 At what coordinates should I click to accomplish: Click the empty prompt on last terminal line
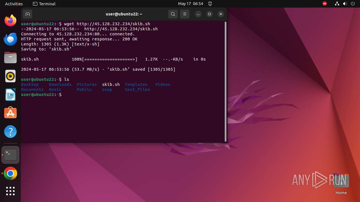(41, 95)
